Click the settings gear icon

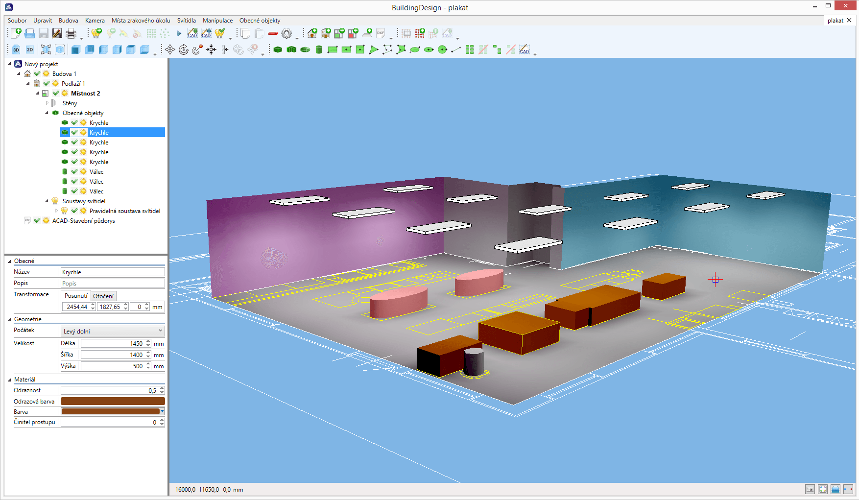[x=286, y=33]
